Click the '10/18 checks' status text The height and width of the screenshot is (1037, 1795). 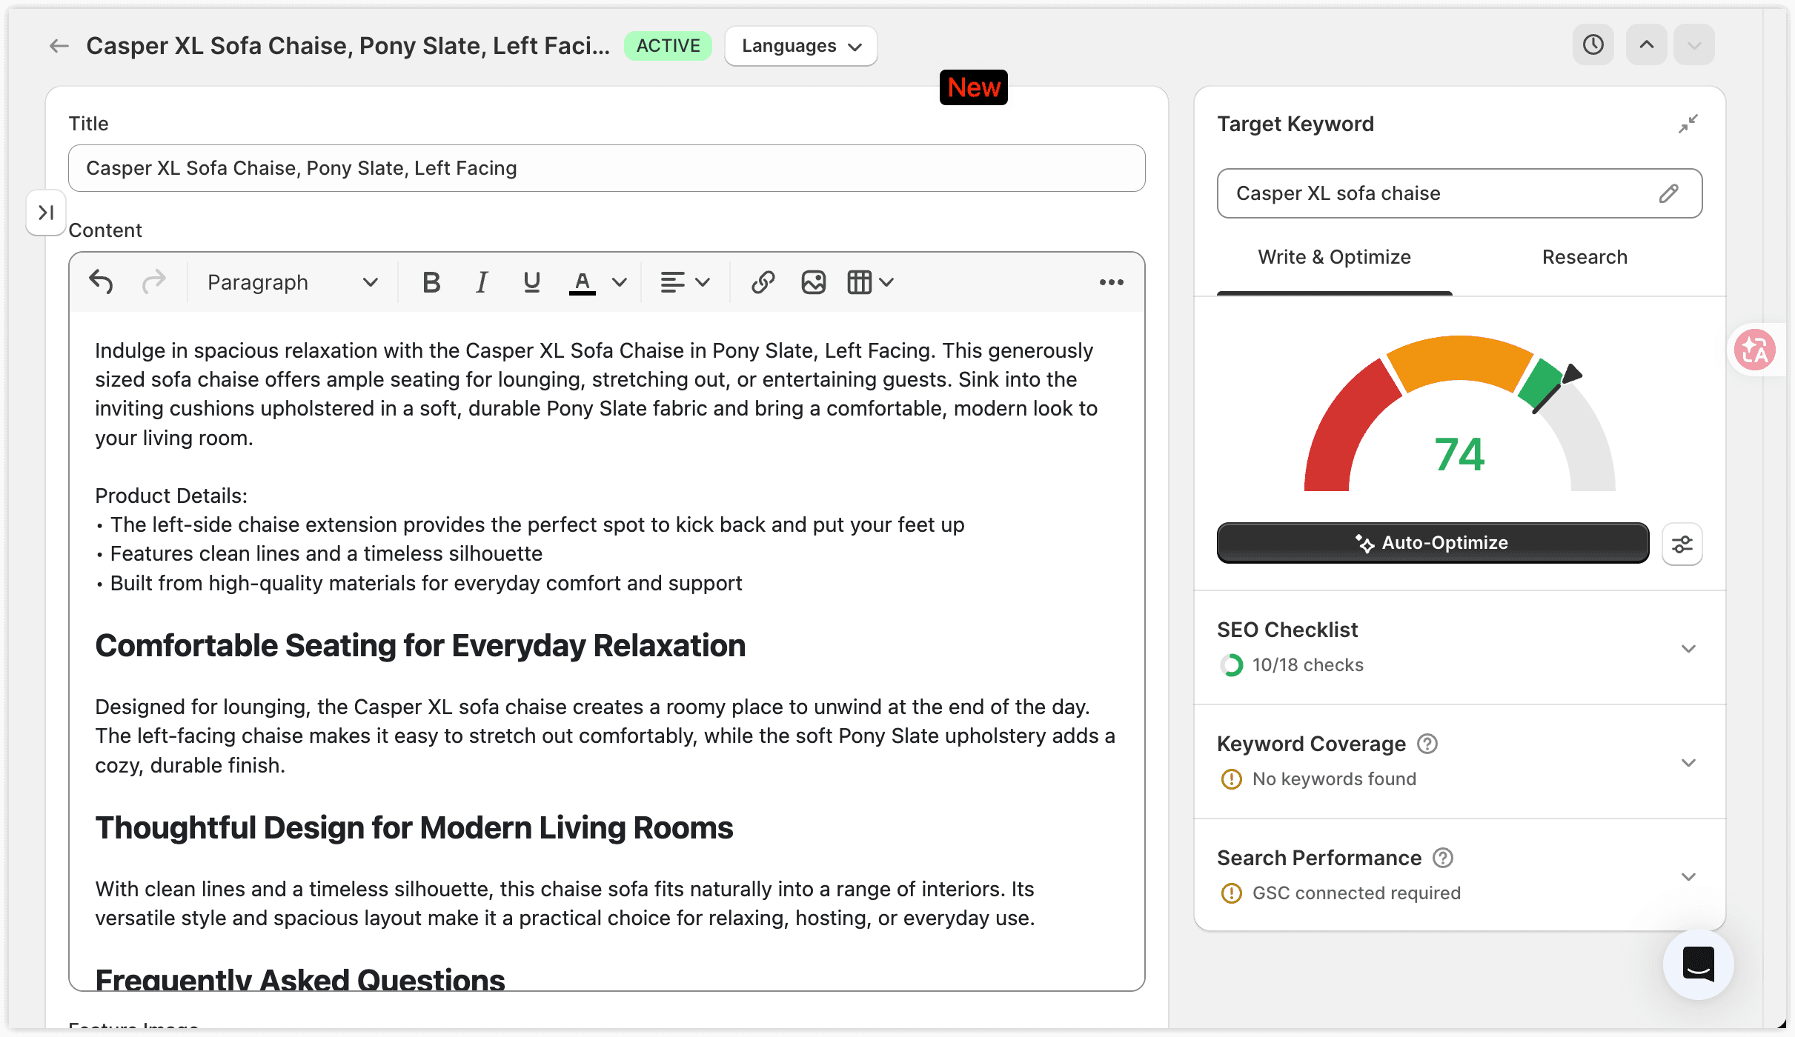[1307, 665]
